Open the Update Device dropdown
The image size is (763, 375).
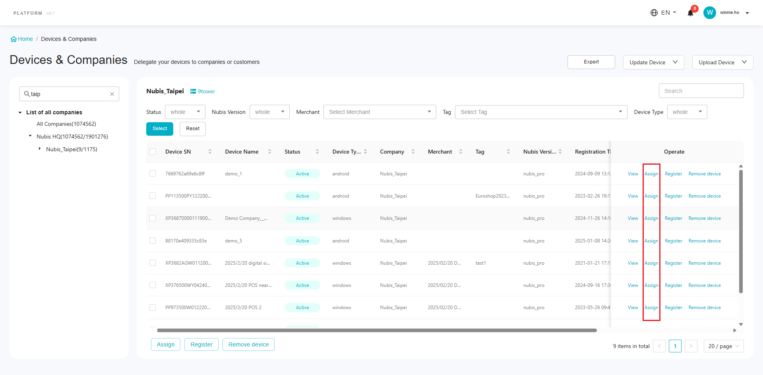tap(653, 62)
